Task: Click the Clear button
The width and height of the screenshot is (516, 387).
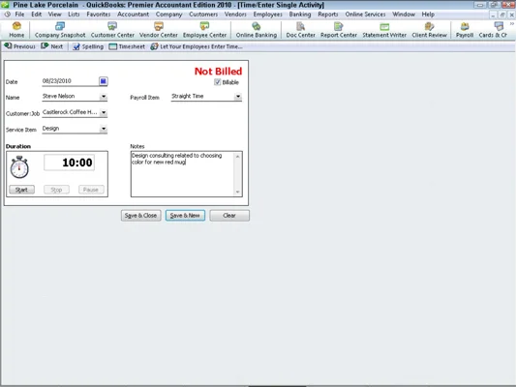Action: coord(229,216)
